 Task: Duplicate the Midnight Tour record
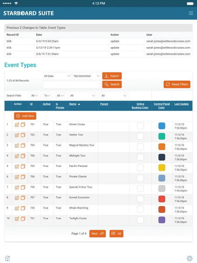(23, 156)
